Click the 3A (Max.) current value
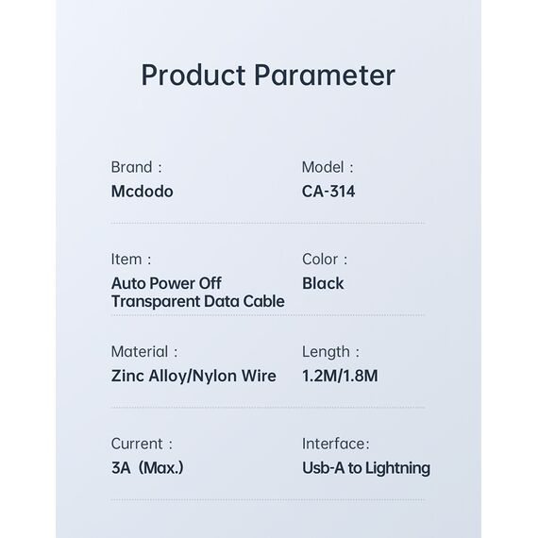The image size is (538, 538). point(147,467)
